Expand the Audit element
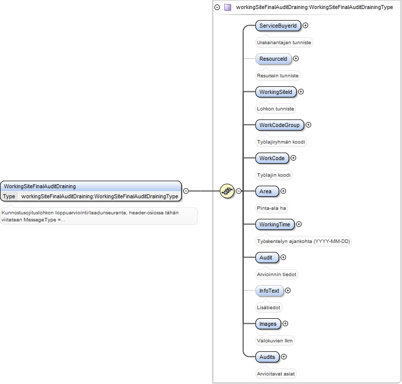Screen dimensions: 402x384 click(283, 257)
